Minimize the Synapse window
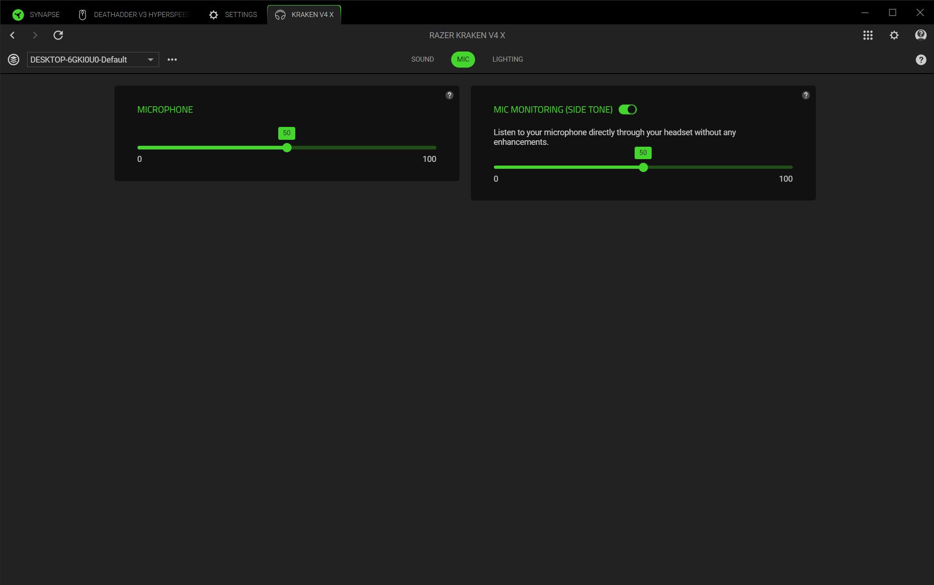The image size is (934, 585). point(865,12)
